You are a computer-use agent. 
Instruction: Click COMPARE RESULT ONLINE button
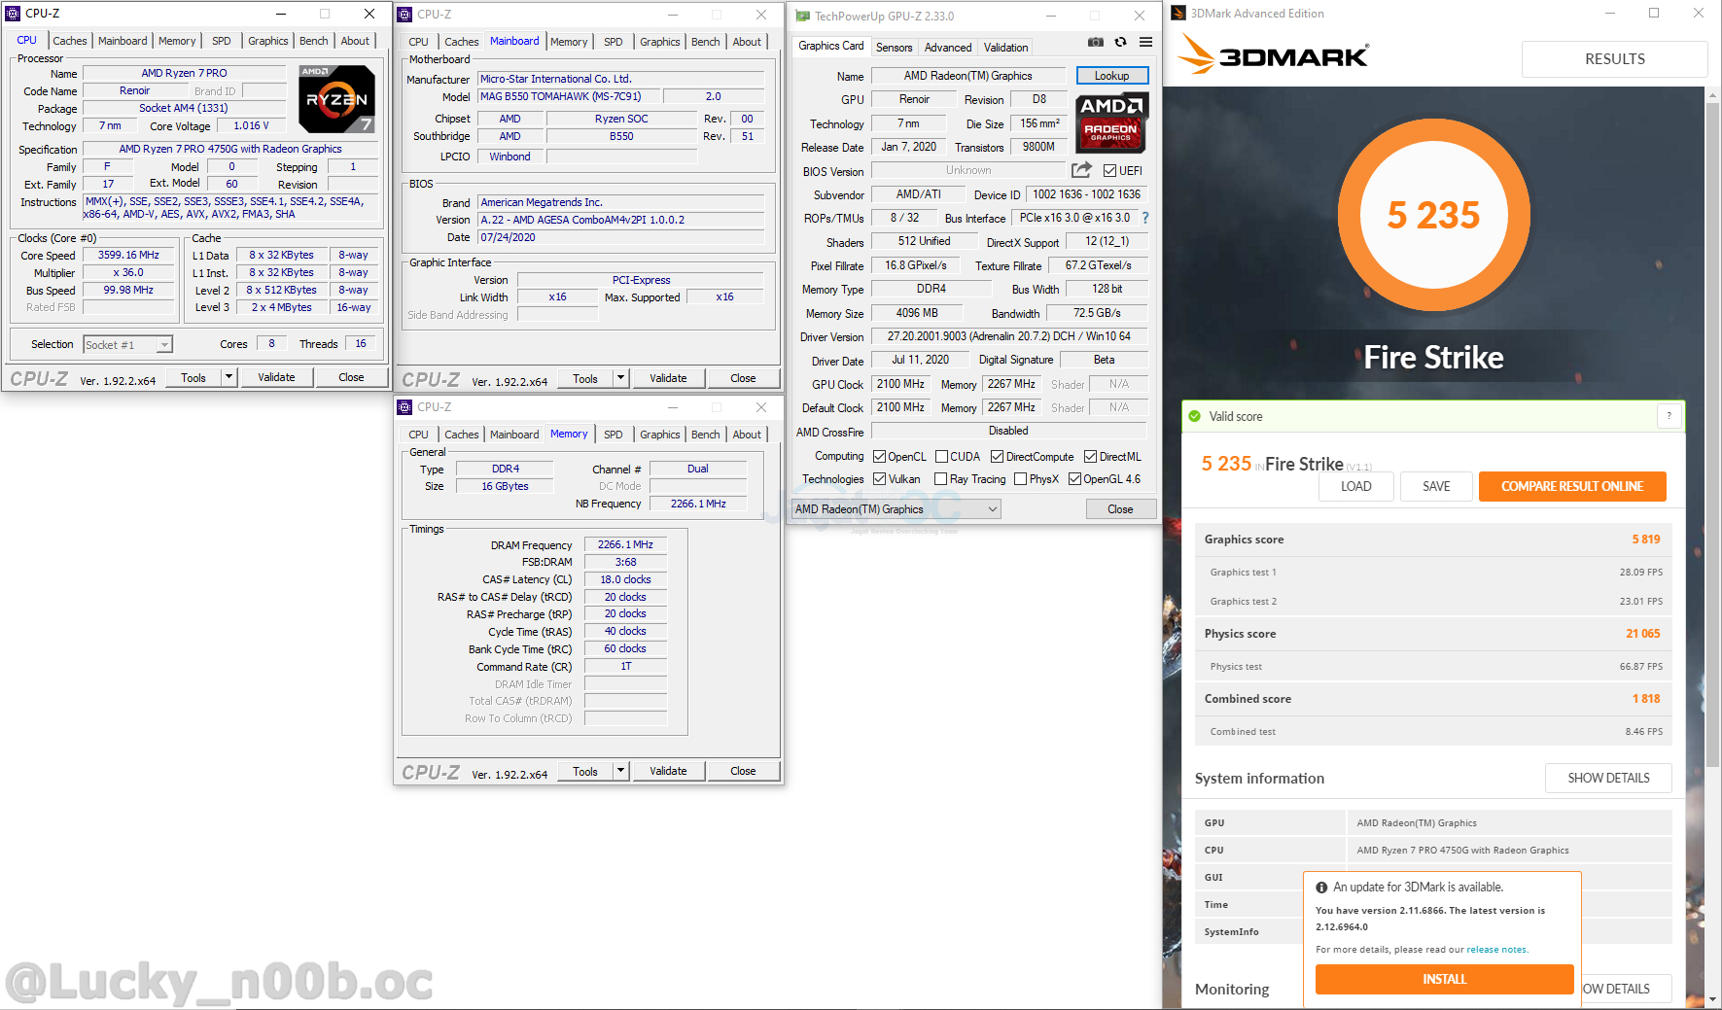click(x=1572, y=486)
